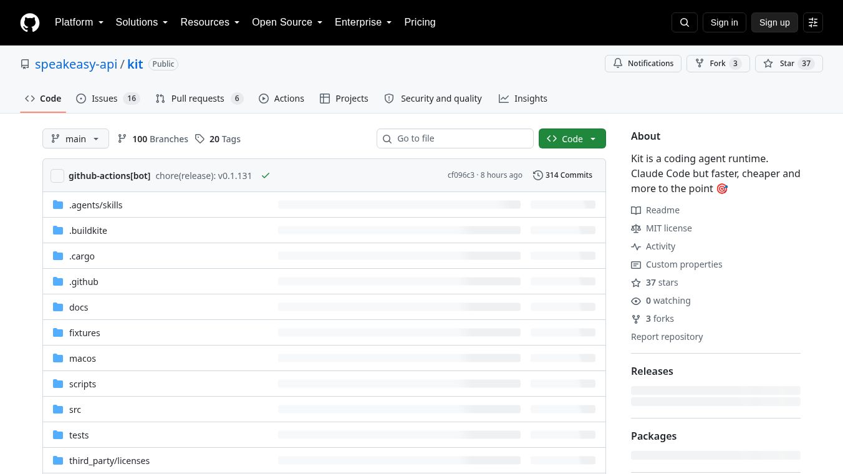Open the Custom properties link
Viewport: 843px width, 474px height.
[x=684, y=264]
